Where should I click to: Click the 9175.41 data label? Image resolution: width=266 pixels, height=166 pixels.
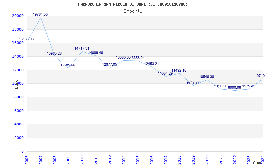tap(248, 86)
